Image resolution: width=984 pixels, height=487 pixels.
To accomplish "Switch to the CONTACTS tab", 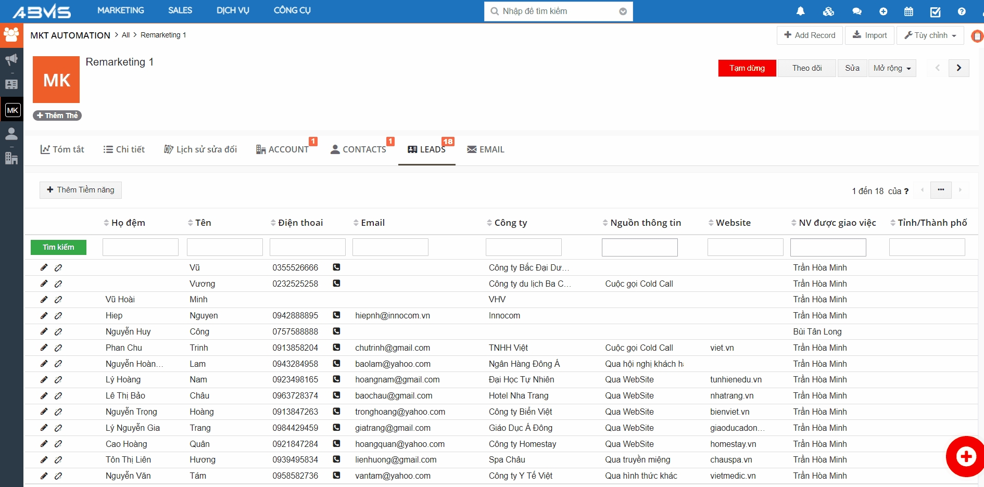I will [359, 150].
